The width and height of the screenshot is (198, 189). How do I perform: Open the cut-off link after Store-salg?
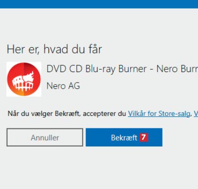pos(196,114)
